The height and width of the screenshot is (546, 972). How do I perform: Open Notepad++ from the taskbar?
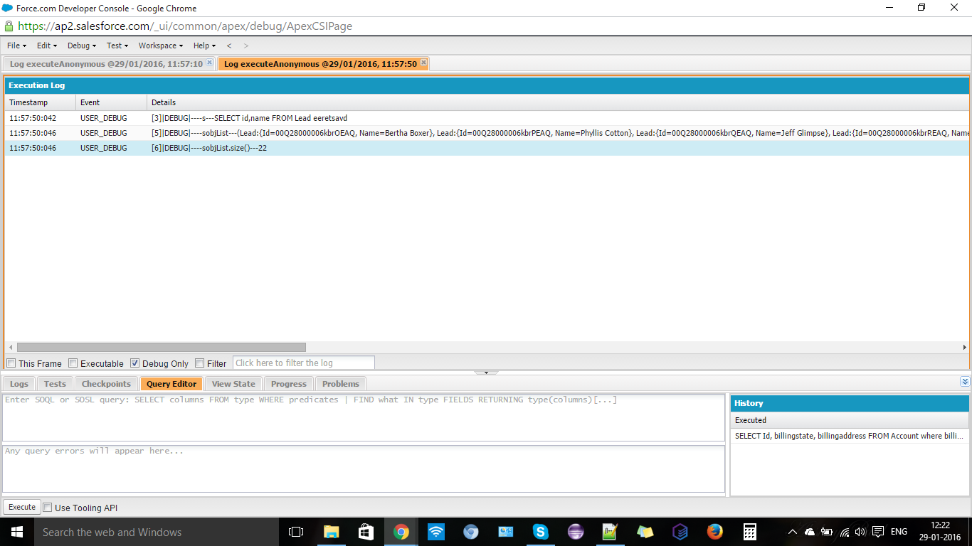610,532
